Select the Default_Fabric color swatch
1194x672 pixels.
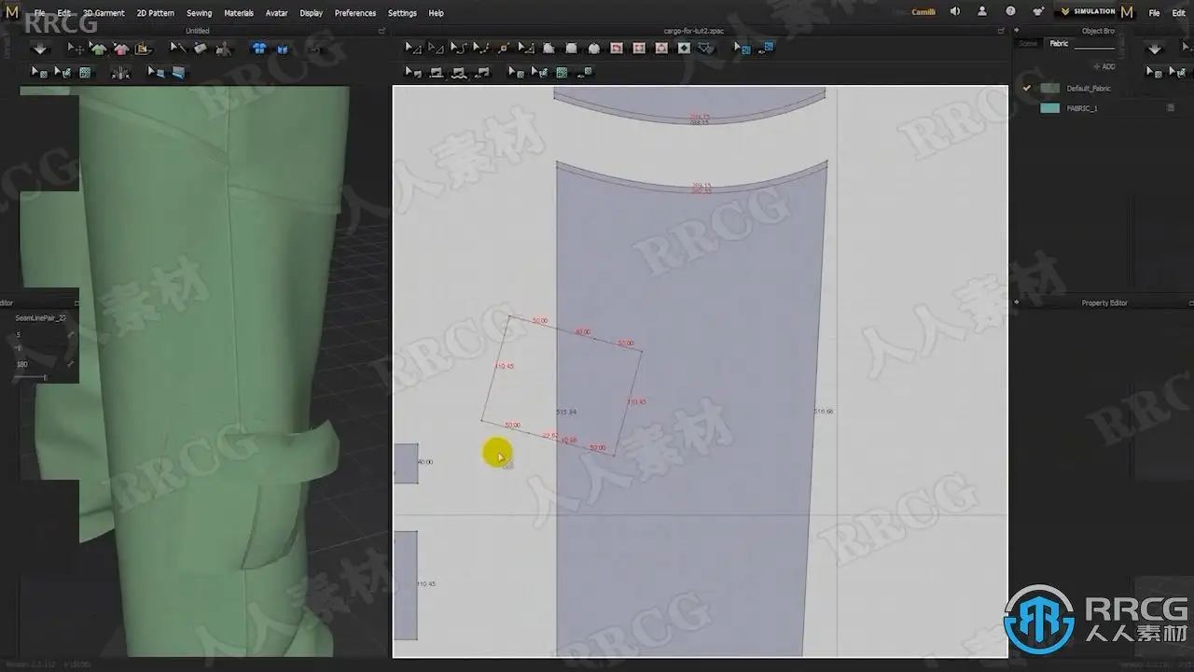coord(1050,88)
